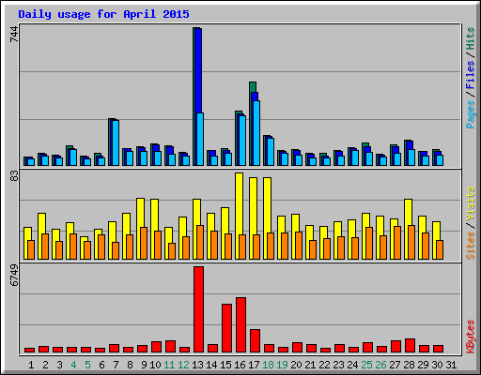
Task: Click the Files legend label
Action: coord(471,75)
